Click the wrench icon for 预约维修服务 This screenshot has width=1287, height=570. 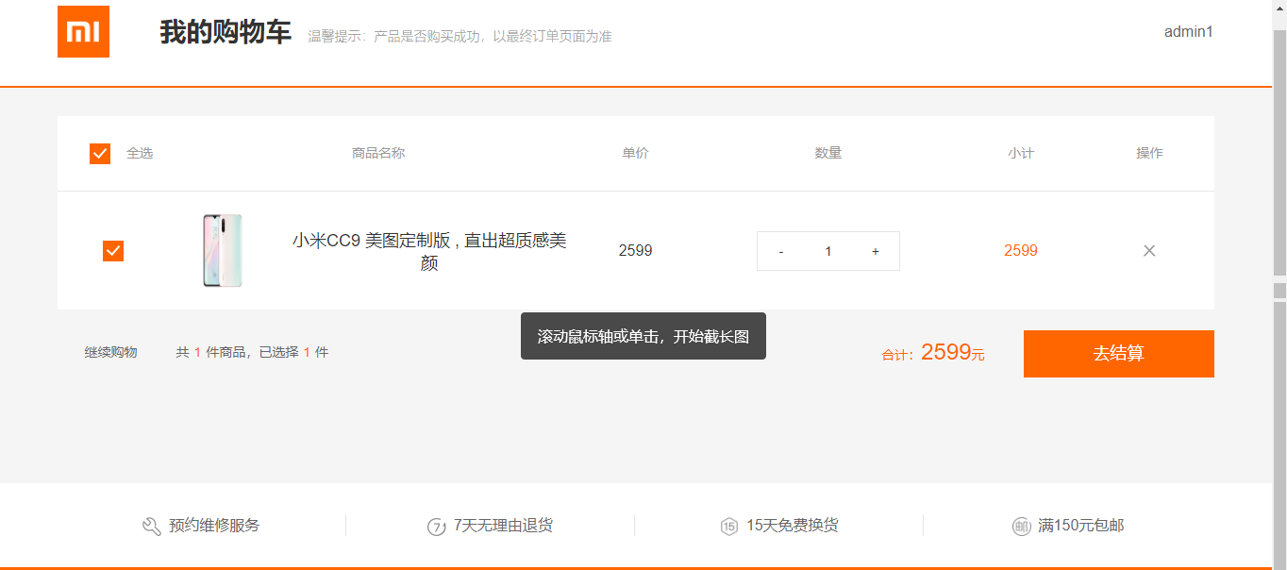point(151,527)
